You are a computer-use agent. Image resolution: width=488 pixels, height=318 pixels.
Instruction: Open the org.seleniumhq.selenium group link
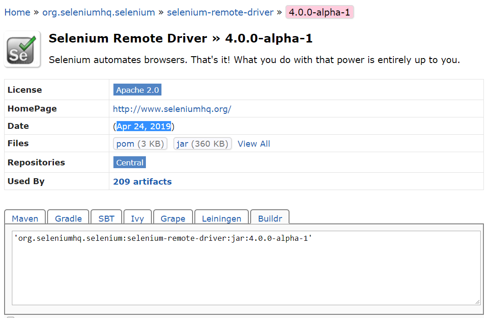[x=98, y=12]
